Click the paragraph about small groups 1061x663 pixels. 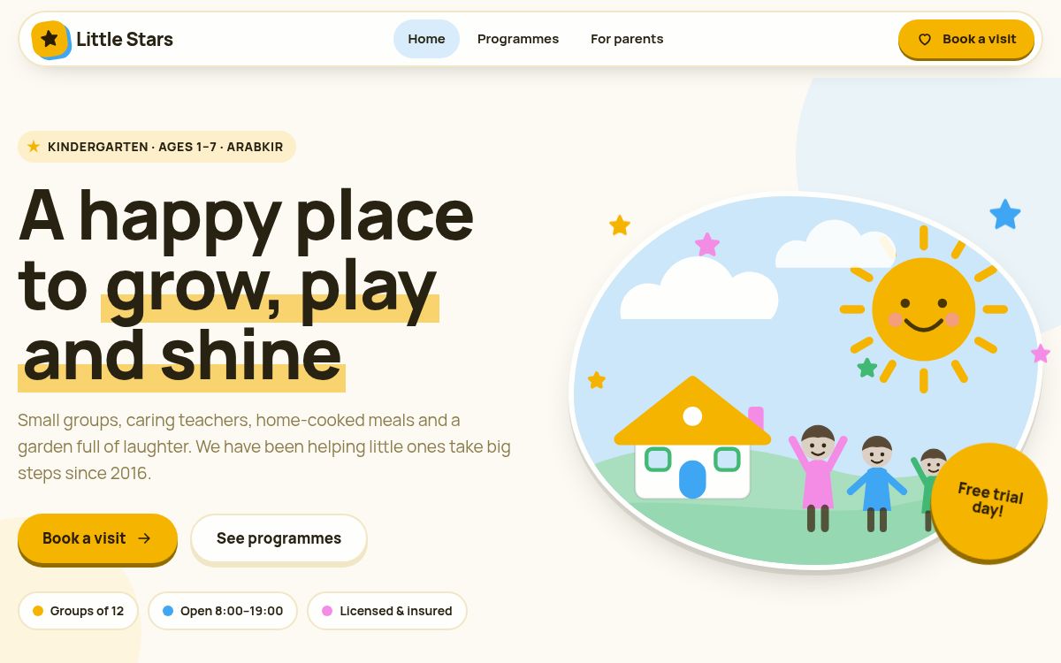point(264,446)
